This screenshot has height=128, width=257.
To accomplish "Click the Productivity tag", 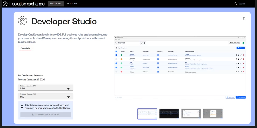I will tap(25, 48).
